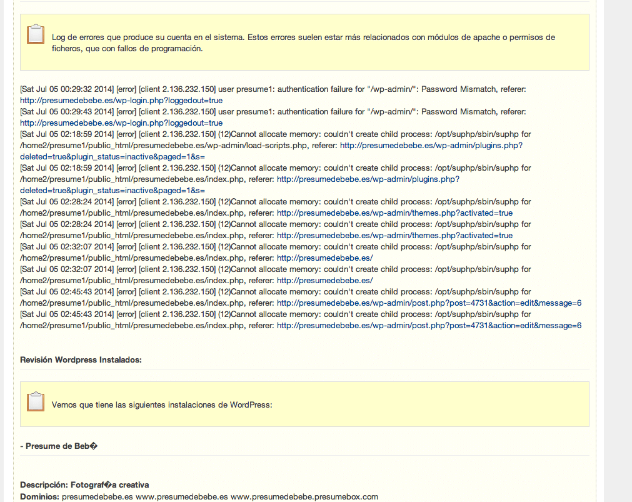Follow the plugins.php referer link of the 02:18:59 index.php error
Image resolution: width=632 pixels, height=502 pixels.
tap(240, 184)
